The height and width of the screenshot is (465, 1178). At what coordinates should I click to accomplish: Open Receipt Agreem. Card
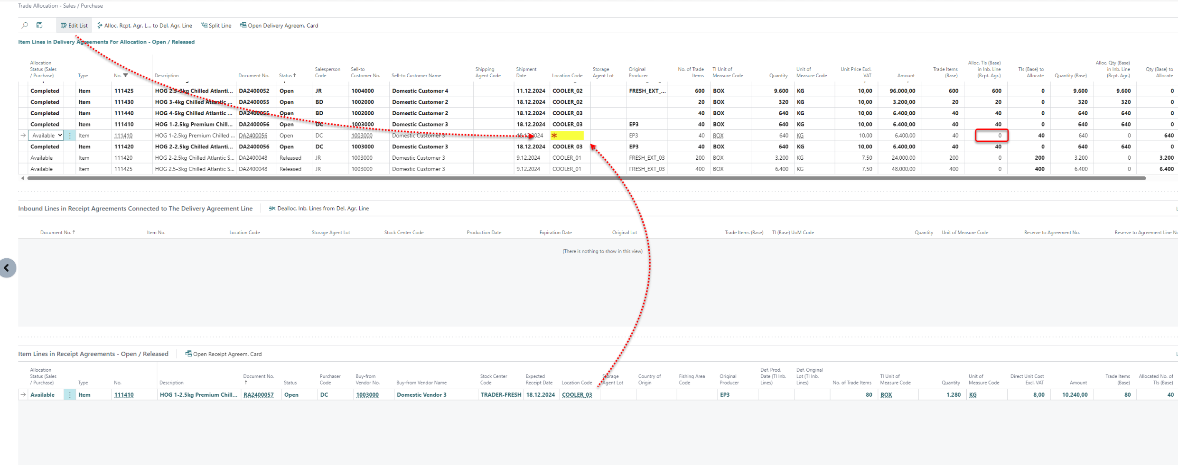click(224, 354)
